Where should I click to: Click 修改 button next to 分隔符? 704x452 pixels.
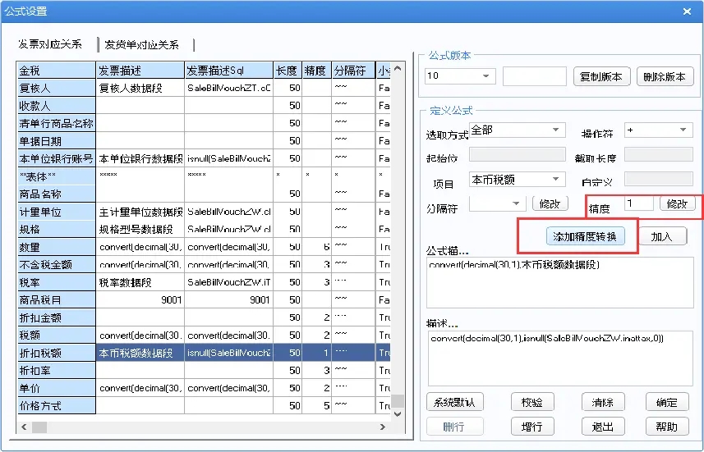click(x=550, y=203)
